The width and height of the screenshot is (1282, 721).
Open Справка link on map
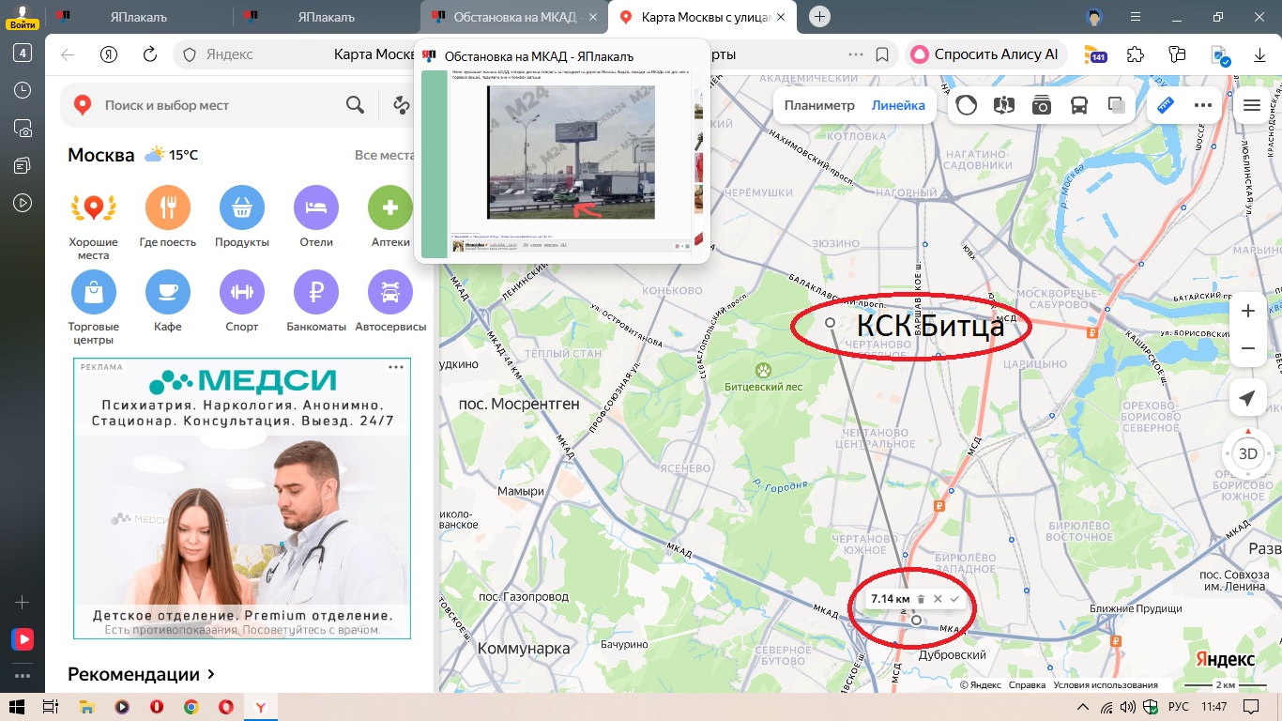click(x=1027, y=684)
